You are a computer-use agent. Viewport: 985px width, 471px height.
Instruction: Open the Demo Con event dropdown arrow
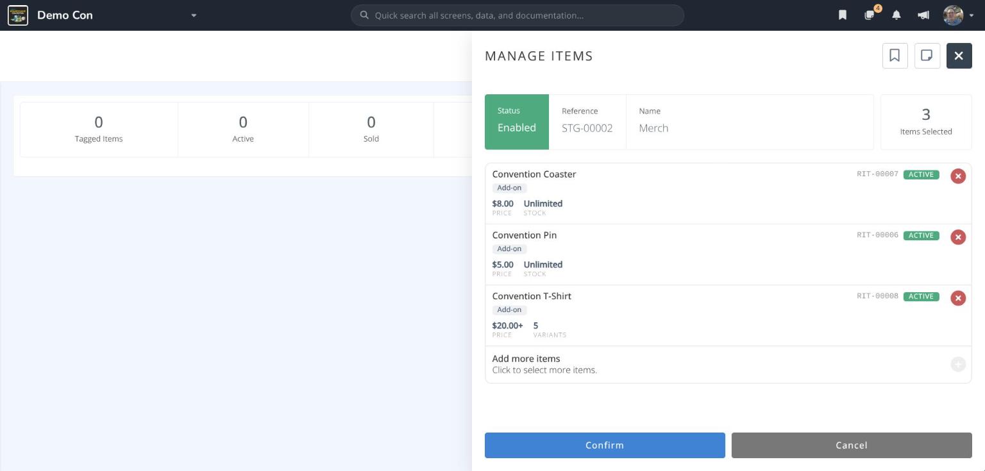[x=194, y=15]
